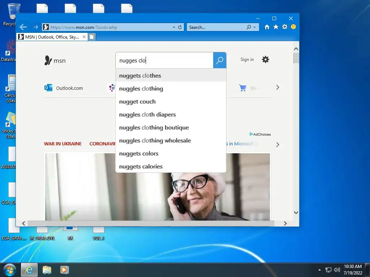The width and height of the screenshot is (370, 277).
Task: Open the address bar history dropdown
Action: (x=174, y=27)
